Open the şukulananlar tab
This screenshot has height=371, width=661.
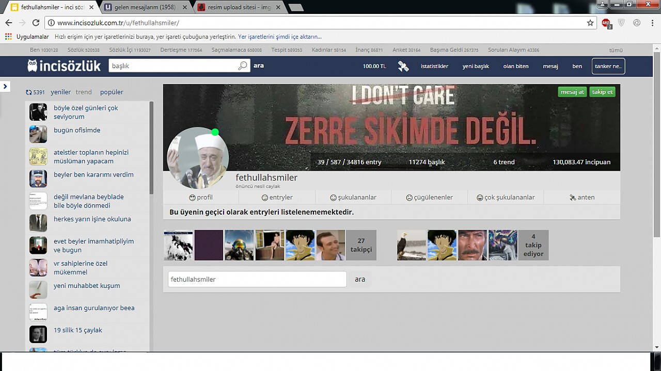point(353,197)
